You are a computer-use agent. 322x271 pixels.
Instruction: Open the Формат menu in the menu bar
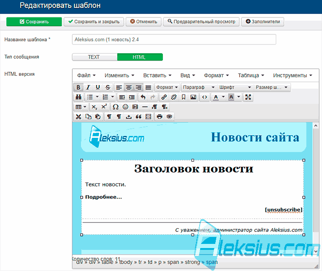click(x=216, y=75)
